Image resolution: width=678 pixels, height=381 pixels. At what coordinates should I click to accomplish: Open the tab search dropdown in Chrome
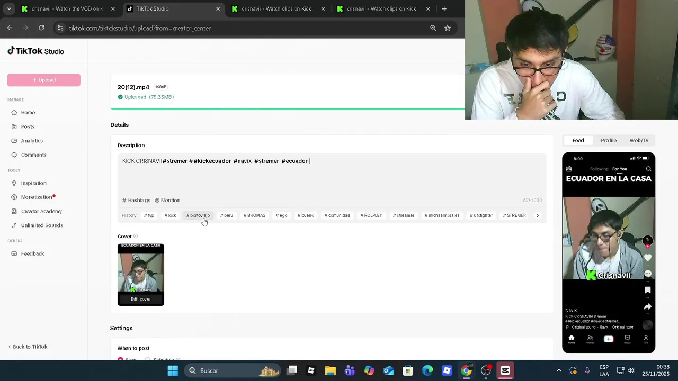[9, 8]
